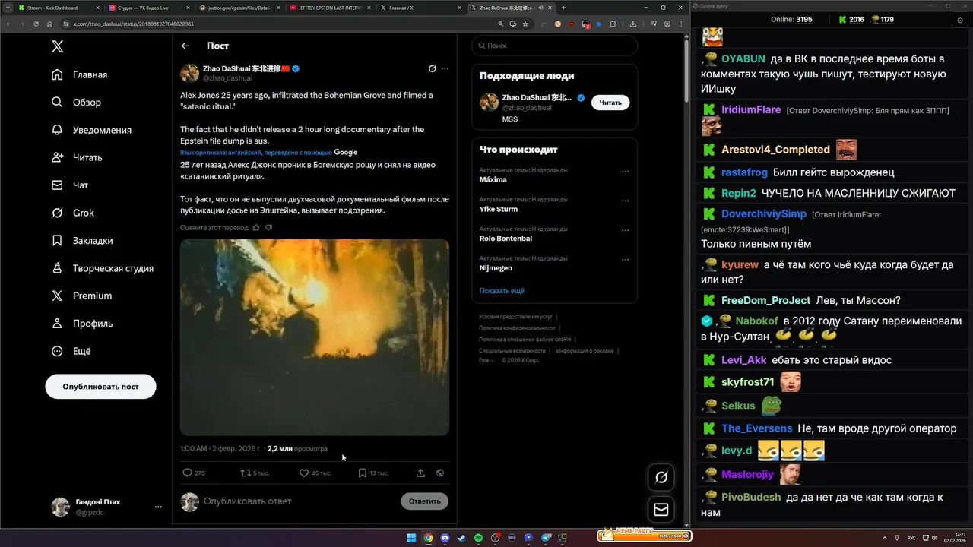Click the floating Grok button
The image size is (973, 547).
pyautogui.click(x=661, y=477)
